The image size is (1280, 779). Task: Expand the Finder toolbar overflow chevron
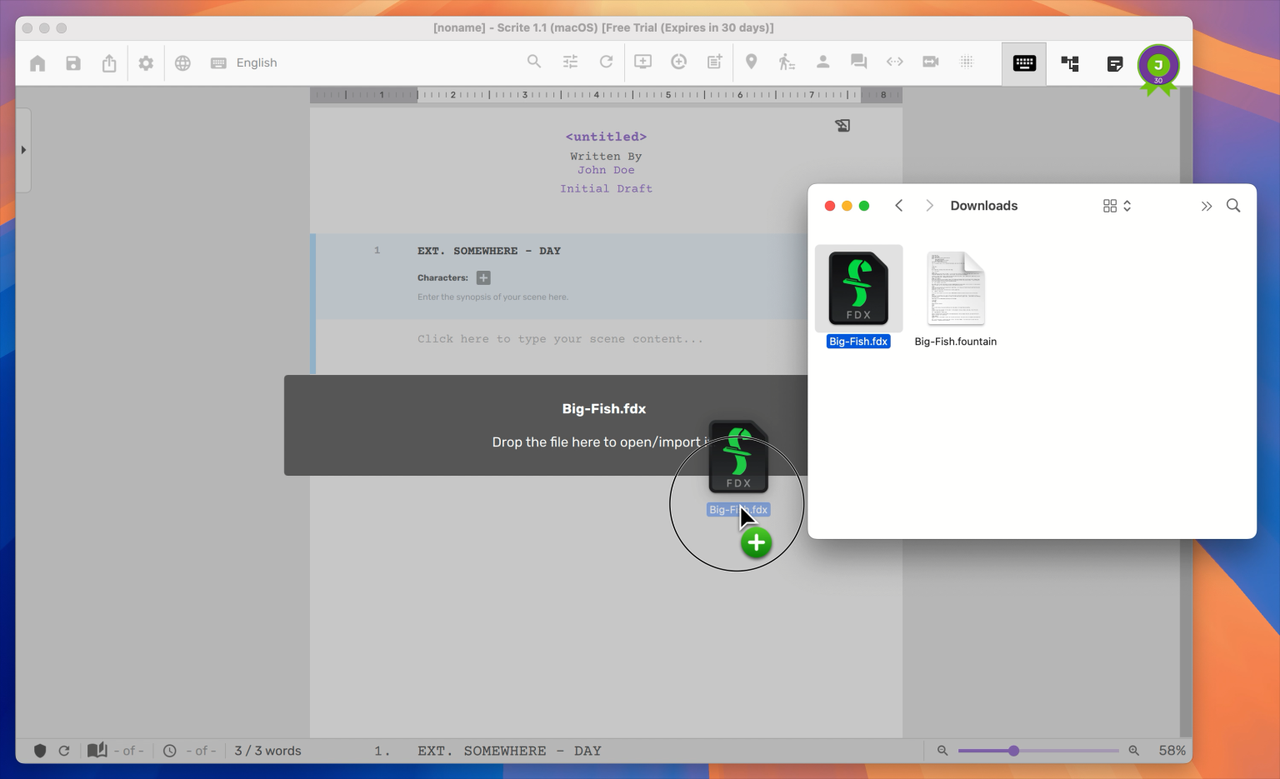(1207, 205)
